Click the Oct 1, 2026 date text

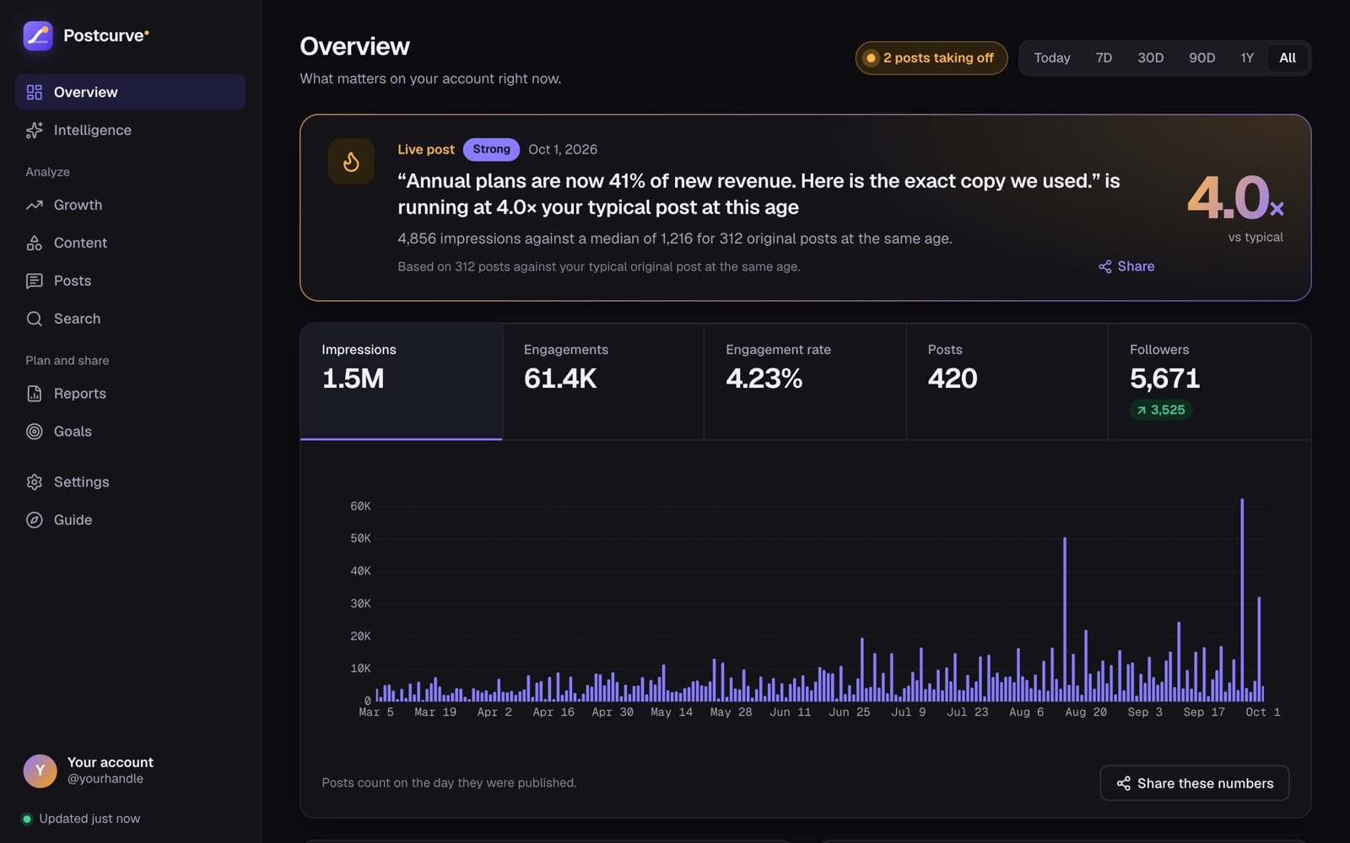[563, 149]
